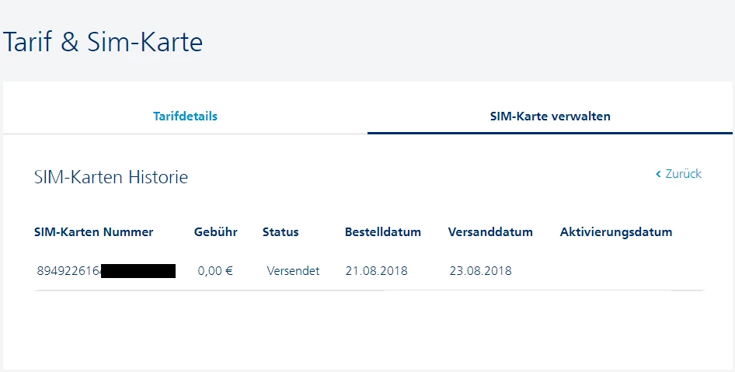The width and height of the screenshot is (735, 372).
Task: Click the SIM-Karten Historie heading
Action: (111, 177)
